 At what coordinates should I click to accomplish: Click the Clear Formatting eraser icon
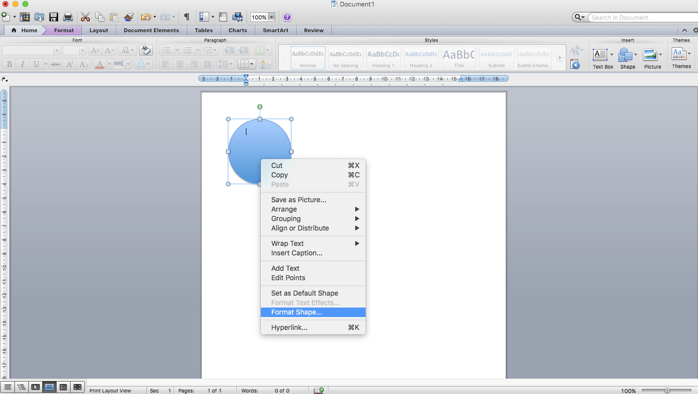pyautogui.click(x=146, y=50)
